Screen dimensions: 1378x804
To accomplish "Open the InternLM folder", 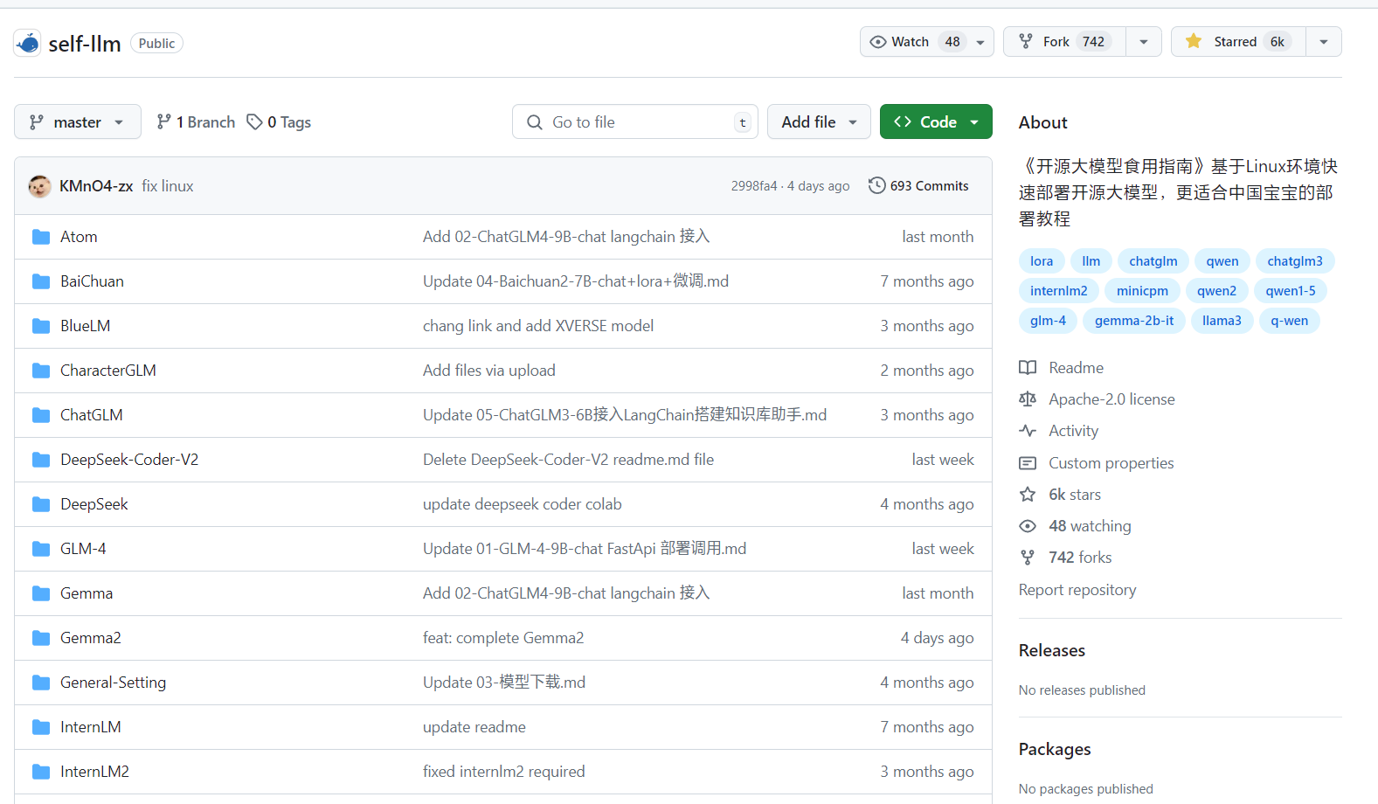I will coord(91,727).
